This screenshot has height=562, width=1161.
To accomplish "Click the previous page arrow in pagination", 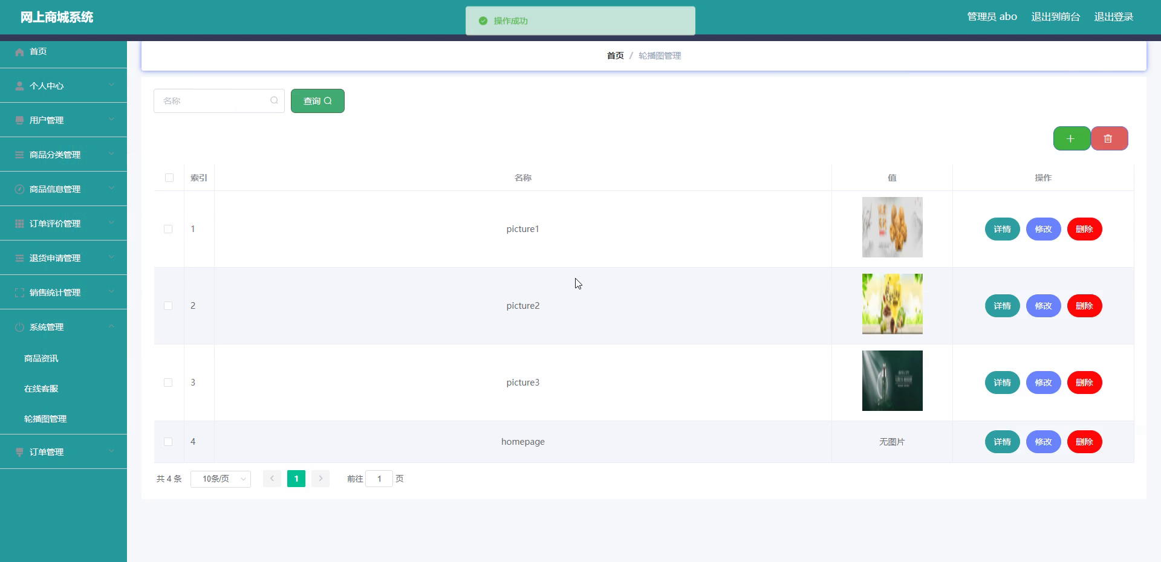I will click(x=272, y=479).
